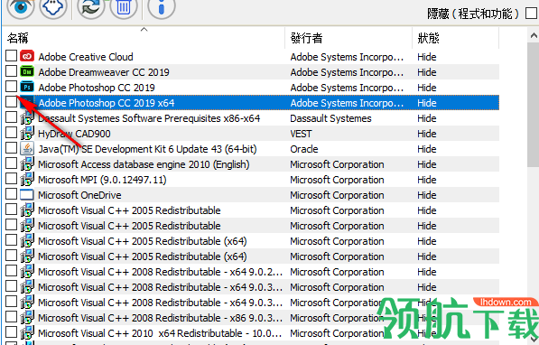
Task: Check the Java SE Development Kit checkbox
Action: (x=12, y=148)
